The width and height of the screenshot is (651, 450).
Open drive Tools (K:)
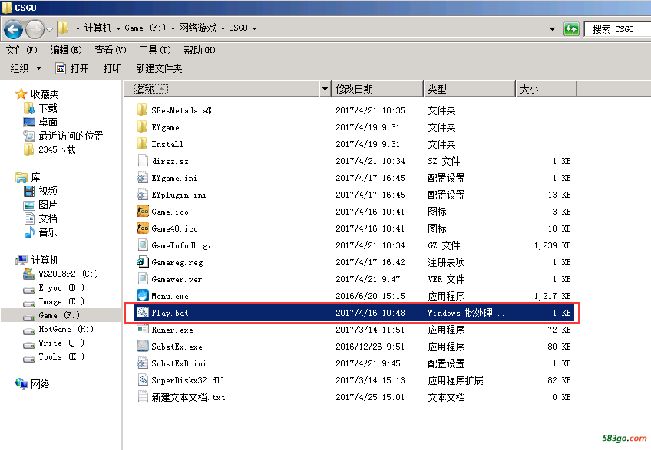[x=61, y=356]
